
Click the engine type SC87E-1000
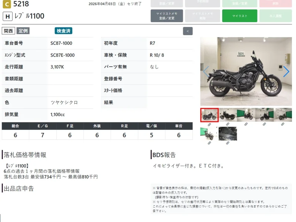coord(63,55)
